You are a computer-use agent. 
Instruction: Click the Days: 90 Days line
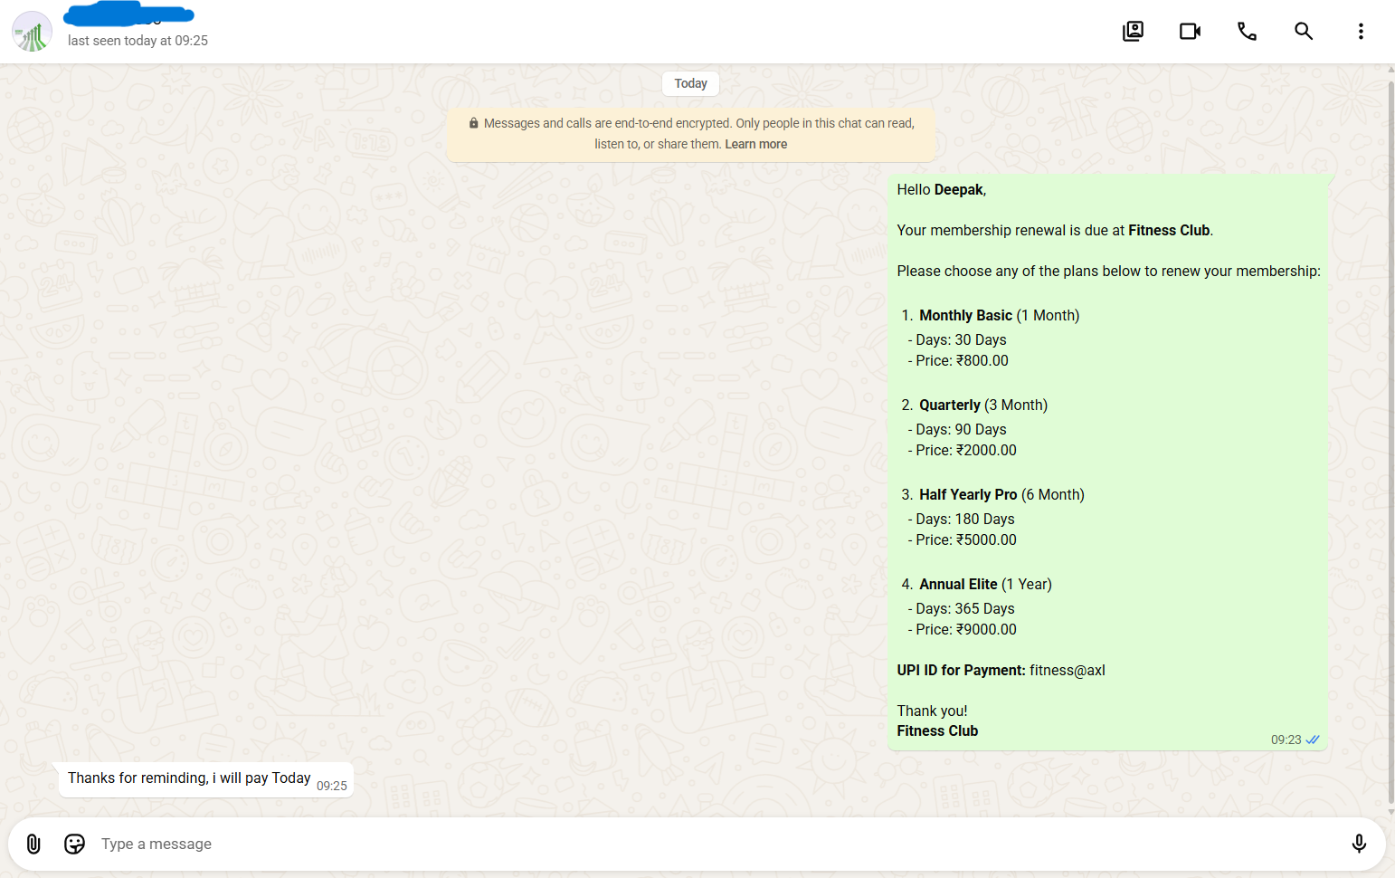click(957, 429)
